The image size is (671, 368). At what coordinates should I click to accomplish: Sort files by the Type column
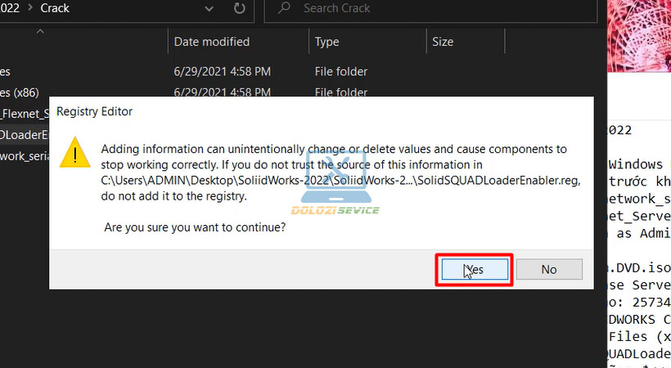click(x=327, y=42)
